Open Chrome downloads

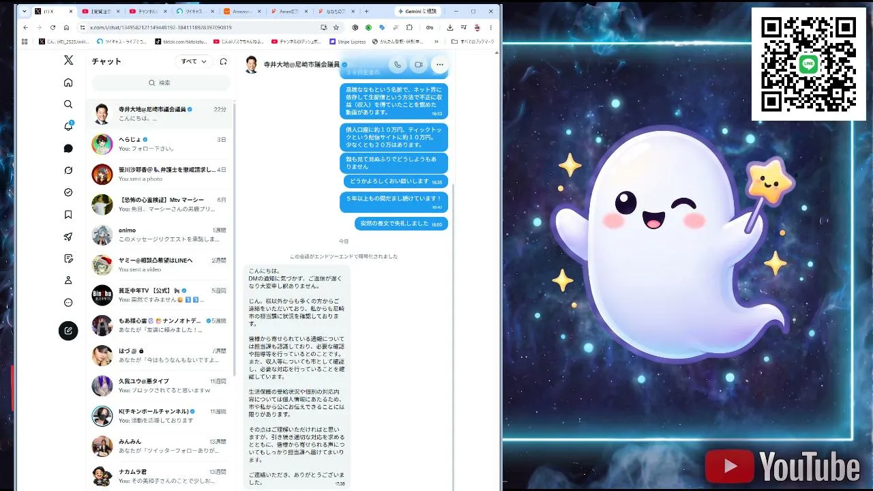coord(450,27)
